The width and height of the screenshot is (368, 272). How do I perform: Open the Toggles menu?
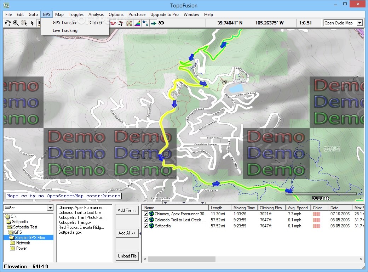click(x=76, y=14)
